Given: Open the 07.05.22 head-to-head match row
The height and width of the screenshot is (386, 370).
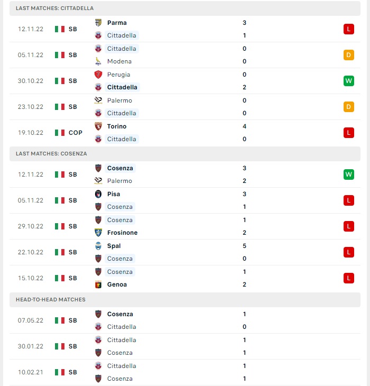Looking at the screenshot, I should pos(185,320).
